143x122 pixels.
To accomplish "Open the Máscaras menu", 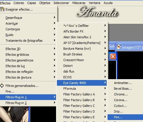I will tap(79, 3).
